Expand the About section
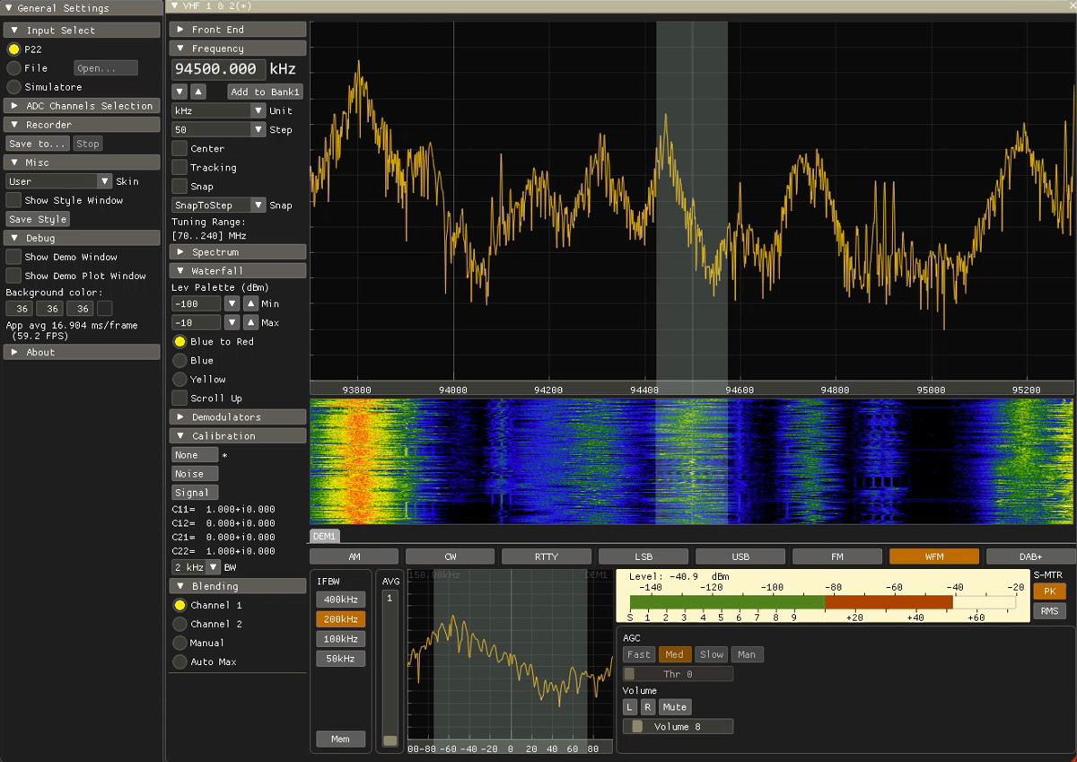The height and width of the screenshot is (762, 1077). [82, 352]
